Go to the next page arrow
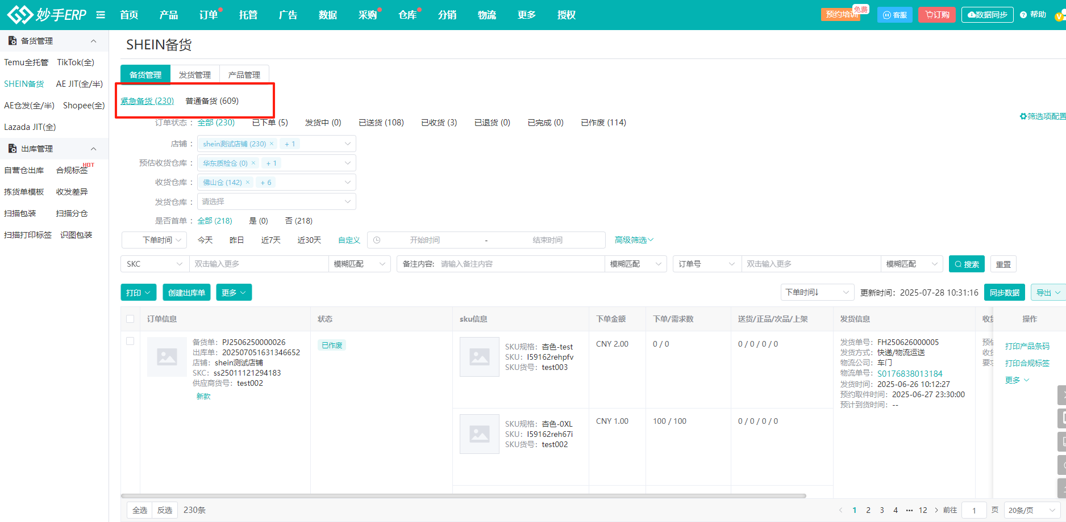The image size is (1066, 522). (936, 510)
